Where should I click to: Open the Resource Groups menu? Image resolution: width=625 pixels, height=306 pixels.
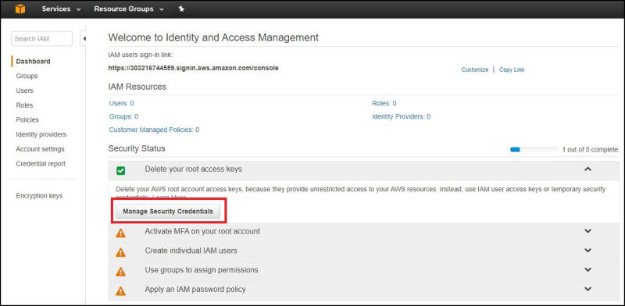point(128,9)
